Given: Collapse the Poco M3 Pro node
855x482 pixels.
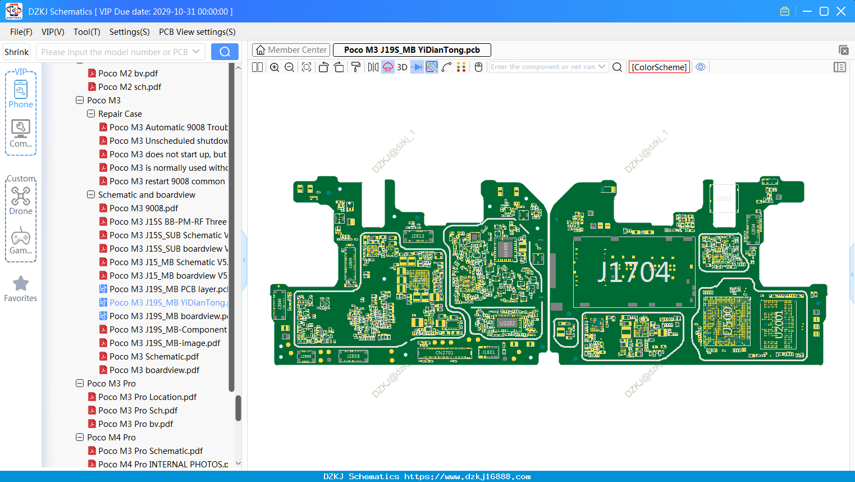Looking at the screenshot, I should click(80, 383).
